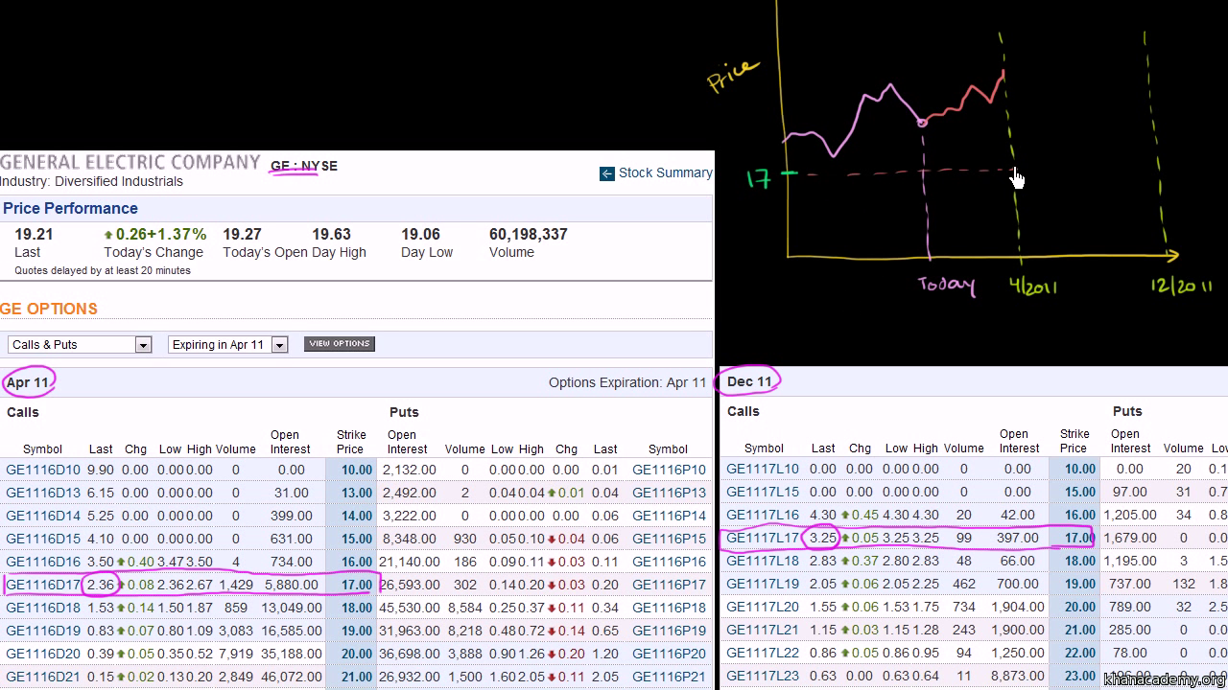
Task: Open the GE1116P19 put symbol link
Action: pos(669,631)
